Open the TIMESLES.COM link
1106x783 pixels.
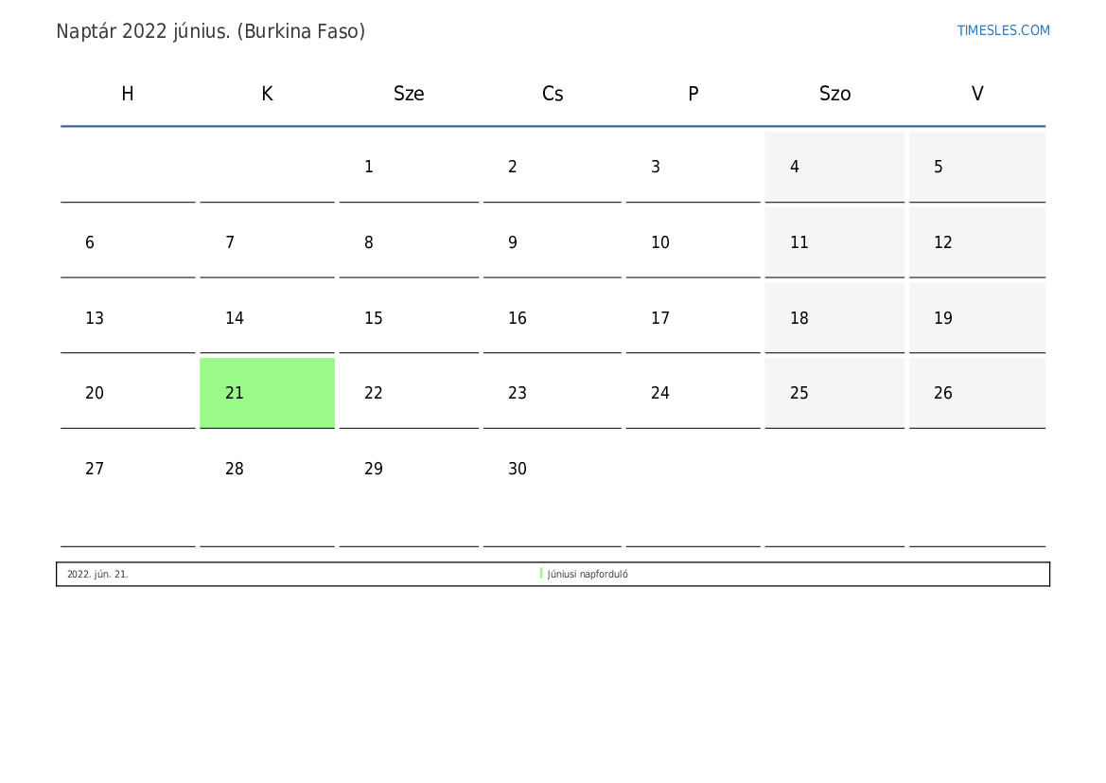click(x=1003, y=30)
